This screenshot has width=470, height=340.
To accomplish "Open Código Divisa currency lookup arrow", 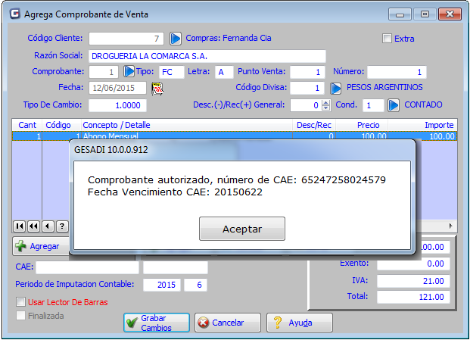I will 336,88.
